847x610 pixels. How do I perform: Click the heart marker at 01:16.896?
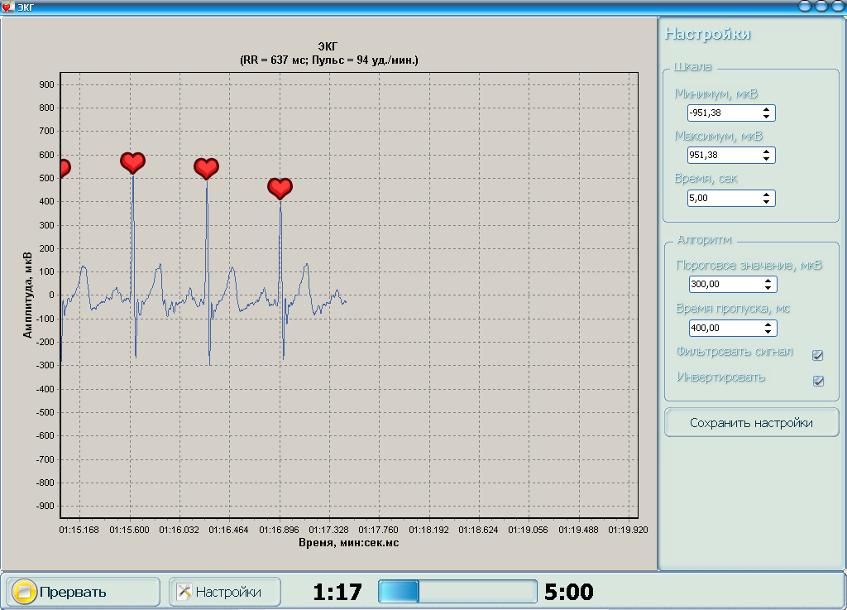coord(280,189)
